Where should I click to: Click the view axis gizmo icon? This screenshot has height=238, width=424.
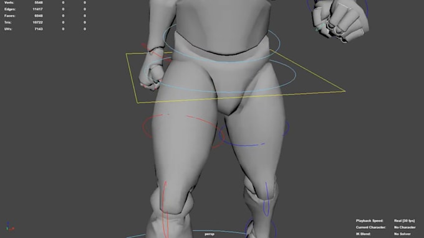[x=10, y=226]
